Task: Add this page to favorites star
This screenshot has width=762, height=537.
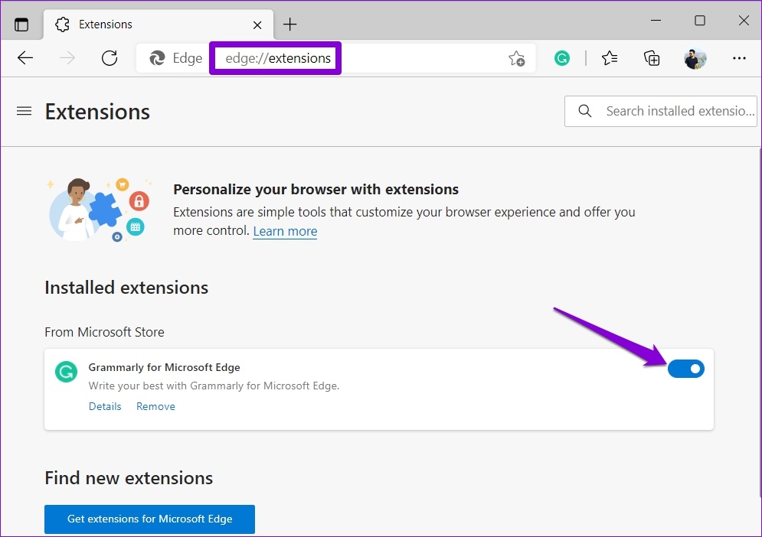Action: pos(516,58)
